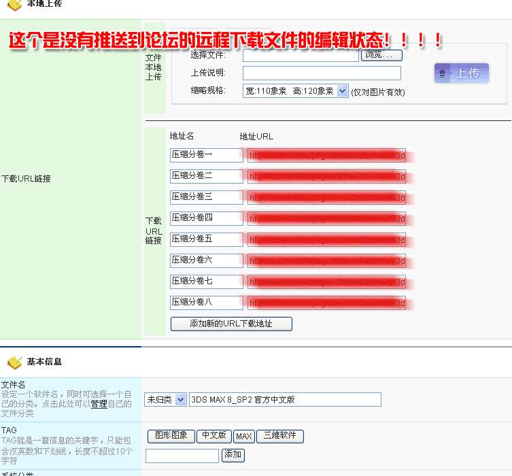Click the 管理 link for file categories

coord(99,404)
